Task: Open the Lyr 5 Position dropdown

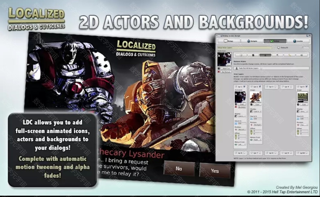Action: pyautogui.click(x=304, y=125)
